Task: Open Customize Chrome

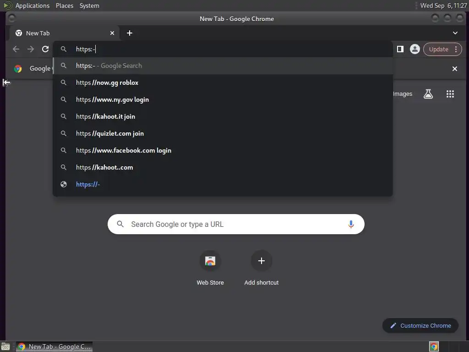Action: (420, 326)
